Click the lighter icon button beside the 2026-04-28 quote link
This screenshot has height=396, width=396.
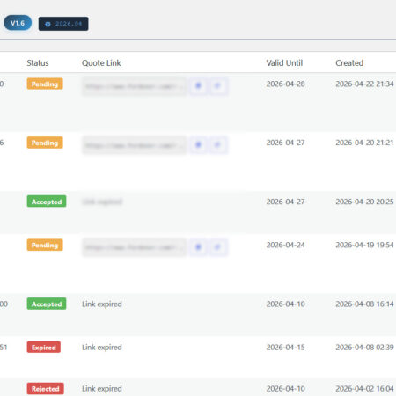tap(217, 86)
